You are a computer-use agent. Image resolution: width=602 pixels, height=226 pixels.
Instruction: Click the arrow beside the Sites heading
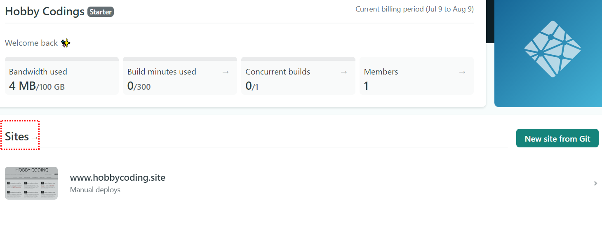coord(35,138)
